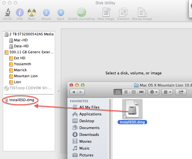
Task: Click Finder forward navigation arrow
Action: [x=81, y=92]
